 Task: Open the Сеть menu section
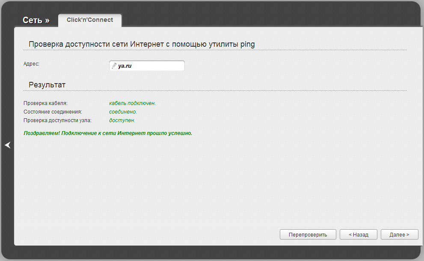tap(32, 20)
